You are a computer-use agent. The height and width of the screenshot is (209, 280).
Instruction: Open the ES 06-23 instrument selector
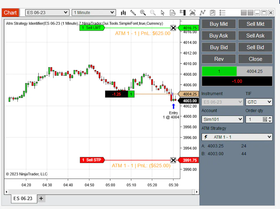pyautogui.click(x=47, y=13)
